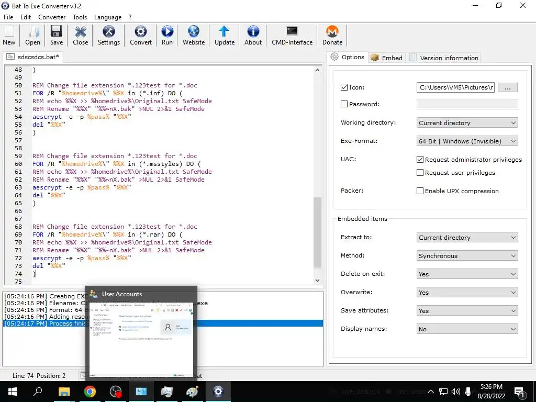The height and width of the screenshot is (402, 536).
Task: Click line 69 FOR *.rar statement
Action: 107,234
